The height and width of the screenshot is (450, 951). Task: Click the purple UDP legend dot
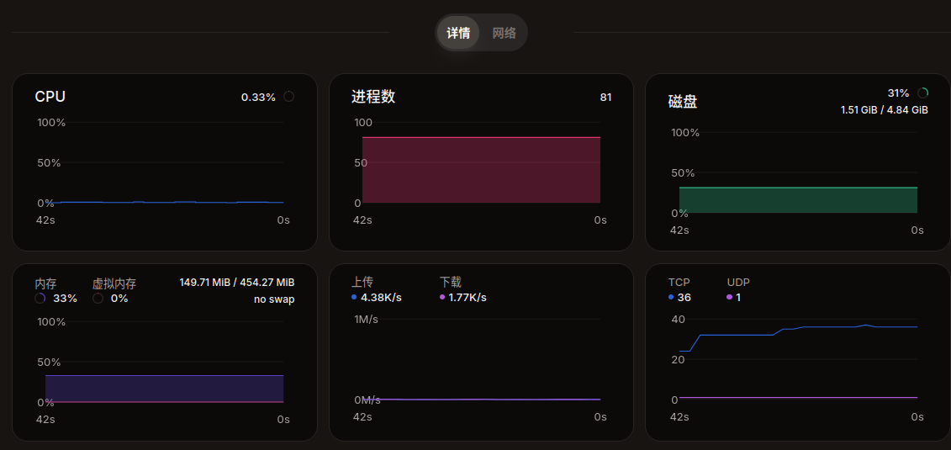[730, 297]
